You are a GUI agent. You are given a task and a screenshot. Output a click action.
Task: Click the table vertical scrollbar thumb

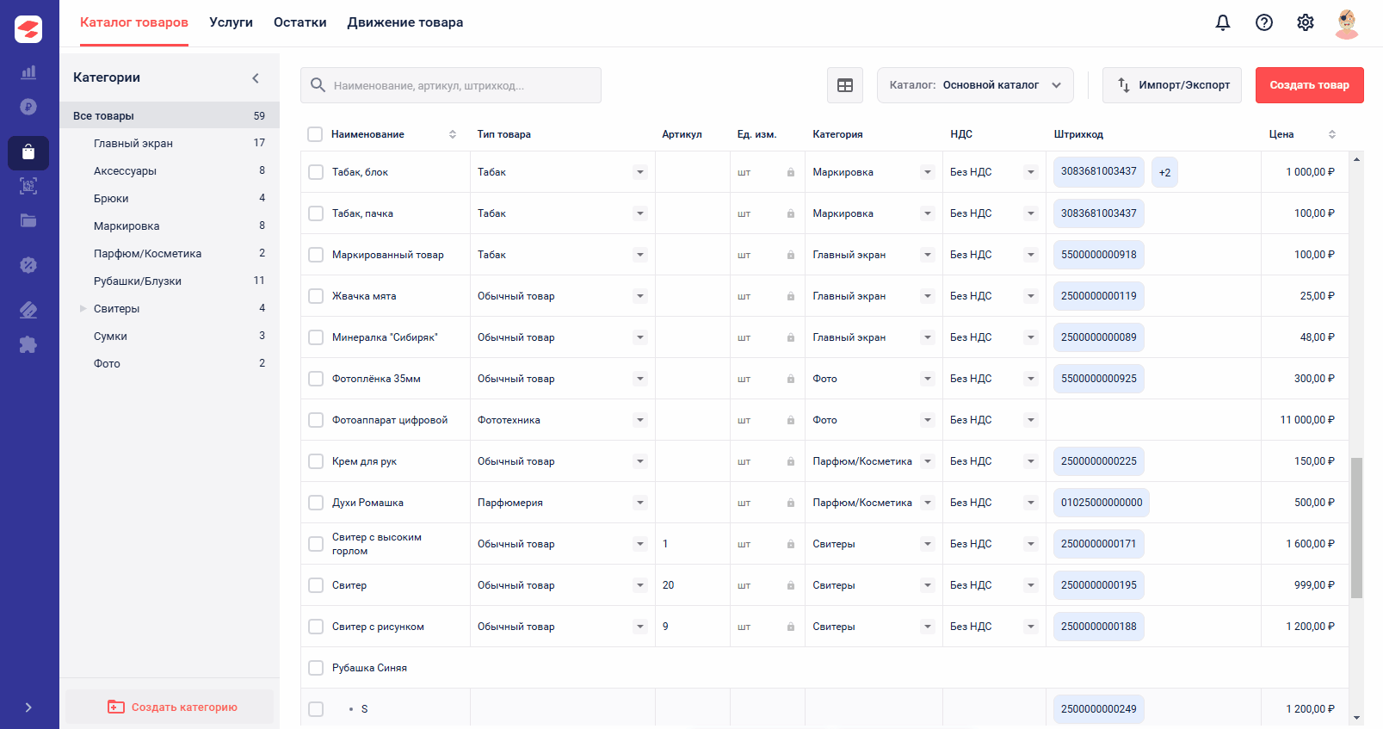click(1356, 528)
